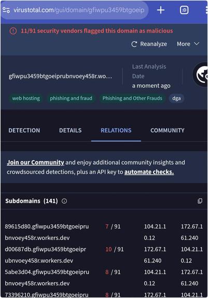Switch to the DETAILS tab
208x298 pixels.
pos(71,131)
